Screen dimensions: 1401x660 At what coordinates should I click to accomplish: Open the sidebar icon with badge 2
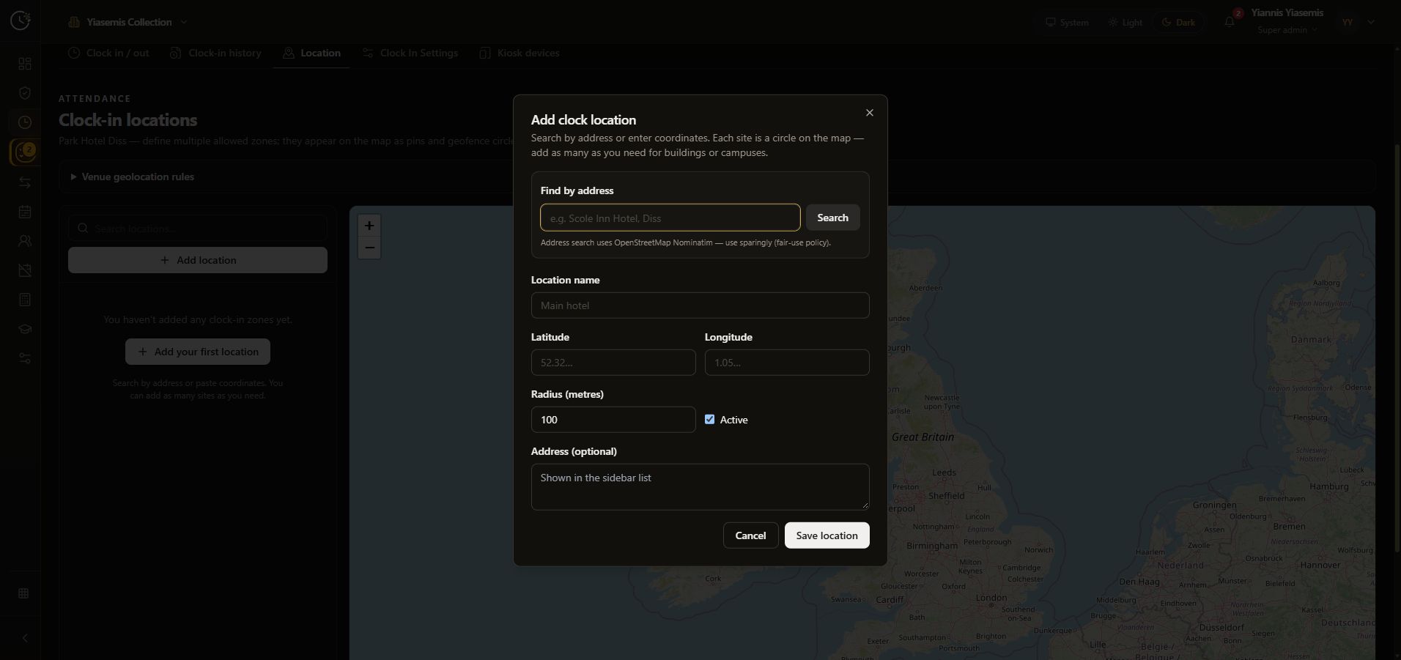(25, 152)
